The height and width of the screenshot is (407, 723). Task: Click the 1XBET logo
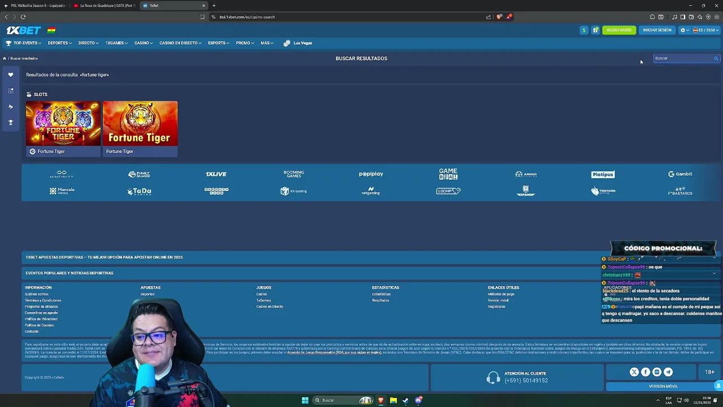(23, 31)
